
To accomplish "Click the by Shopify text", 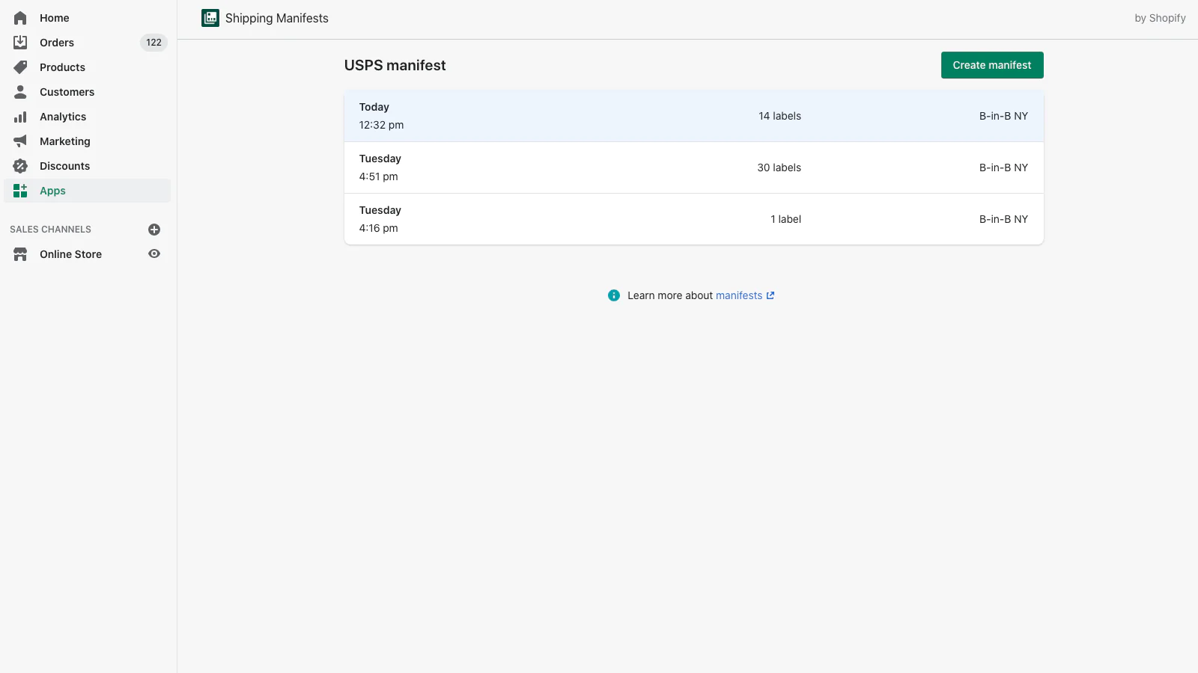I will pos(1160,18).
